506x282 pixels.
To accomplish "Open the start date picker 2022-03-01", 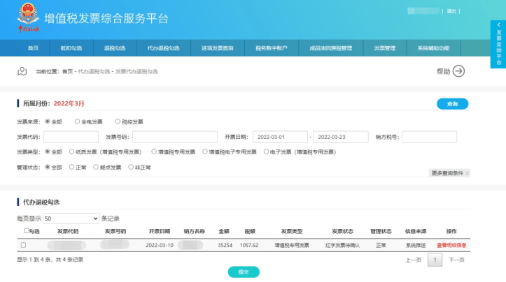I will coord(280,136).
